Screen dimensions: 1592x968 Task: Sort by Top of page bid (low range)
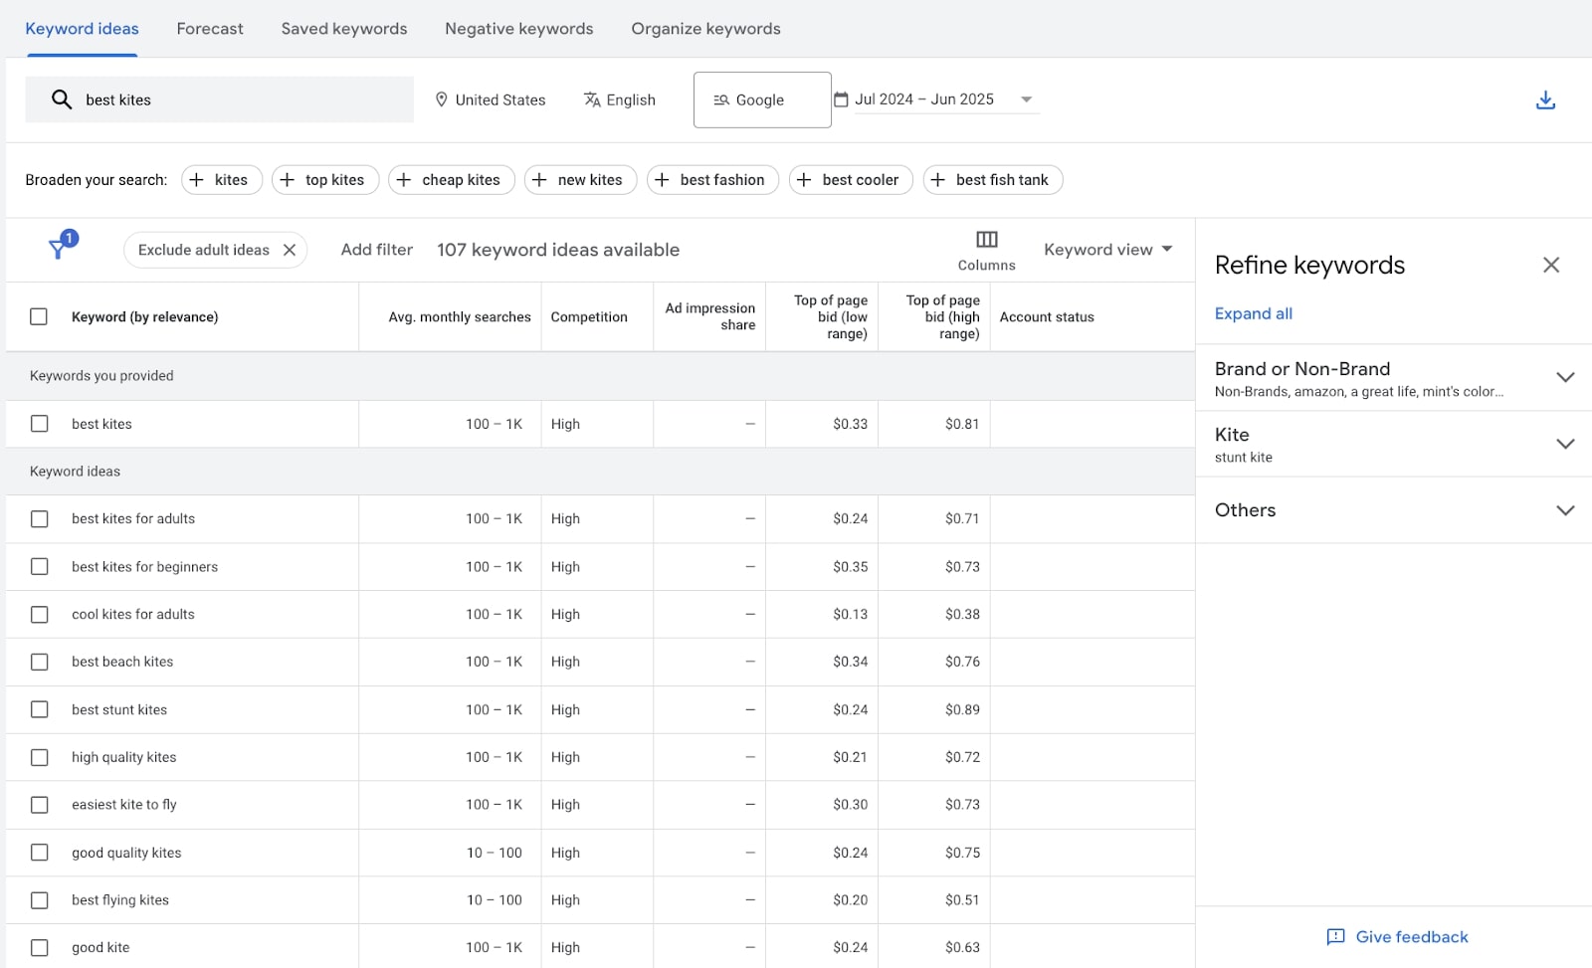pos(831,316)
